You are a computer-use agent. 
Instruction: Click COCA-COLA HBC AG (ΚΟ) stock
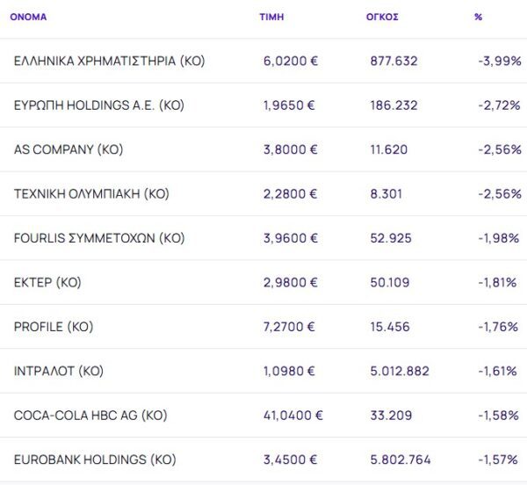click(90, 415)
